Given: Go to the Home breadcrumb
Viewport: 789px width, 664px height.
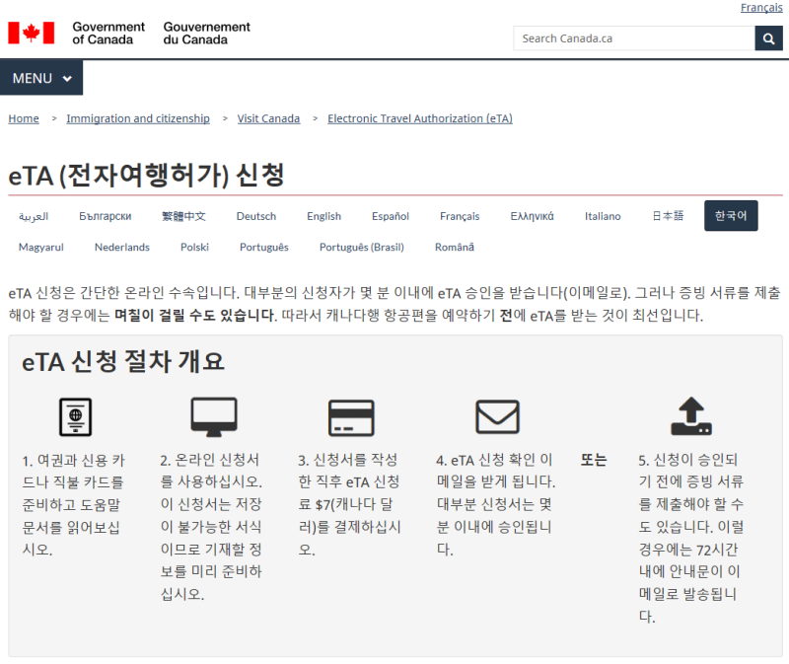Looking at the screenshot, I should (x=24, y=118).
